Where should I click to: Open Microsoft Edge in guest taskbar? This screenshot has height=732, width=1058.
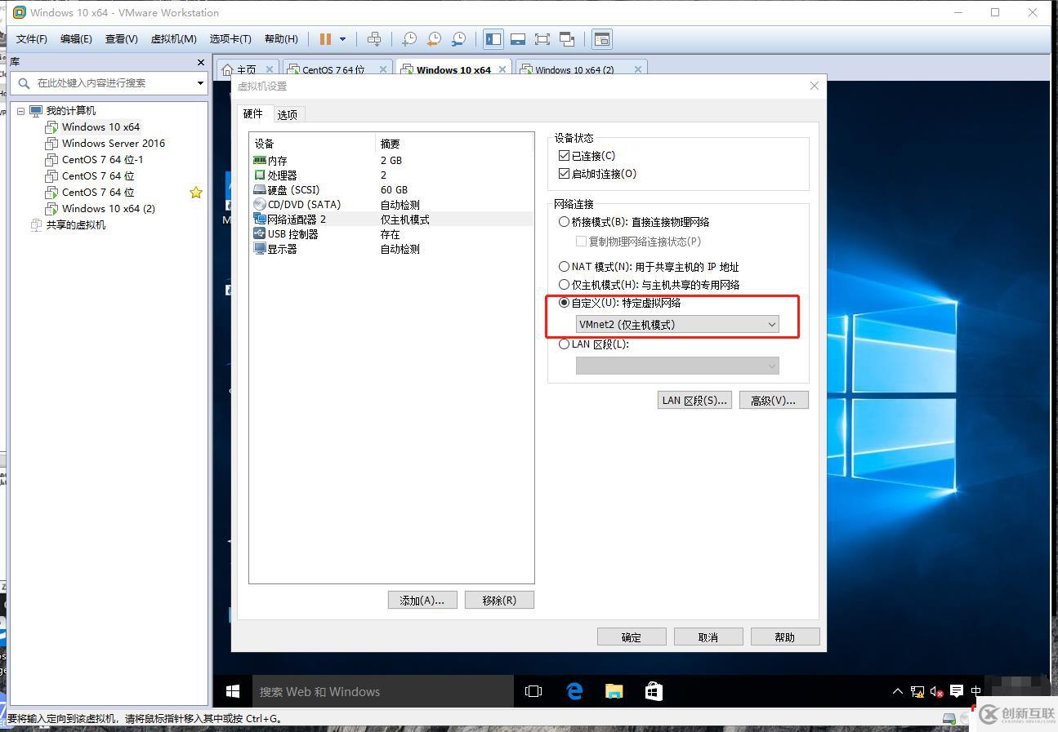574,691
